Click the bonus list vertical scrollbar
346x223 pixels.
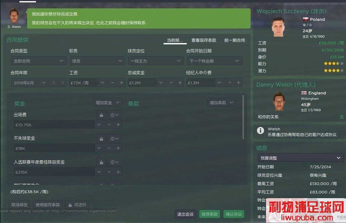click(243, 117)
